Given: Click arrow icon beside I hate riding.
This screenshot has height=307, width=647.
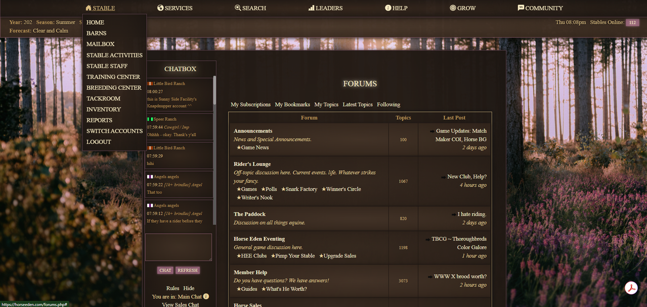Looking at the screenshot, I should pyautogui.click(x=453, y=215).
